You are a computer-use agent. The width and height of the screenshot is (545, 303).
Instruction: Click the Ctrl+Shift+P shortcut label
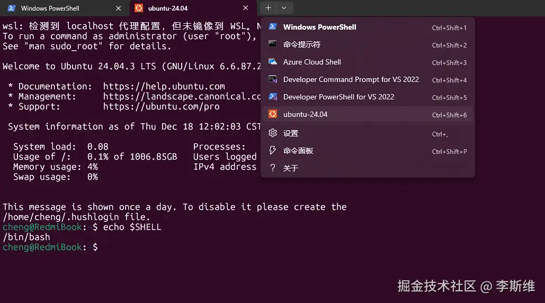(x=449, y=151)
